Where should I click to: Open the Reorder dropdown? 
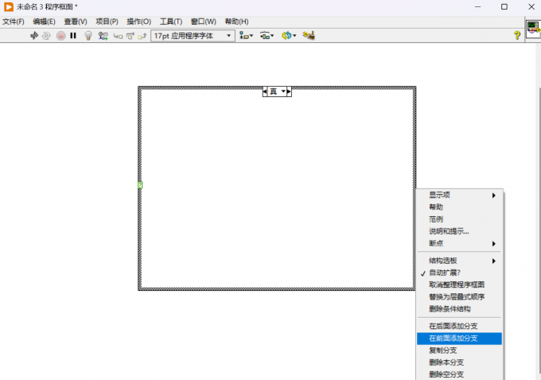coord(289,36)
